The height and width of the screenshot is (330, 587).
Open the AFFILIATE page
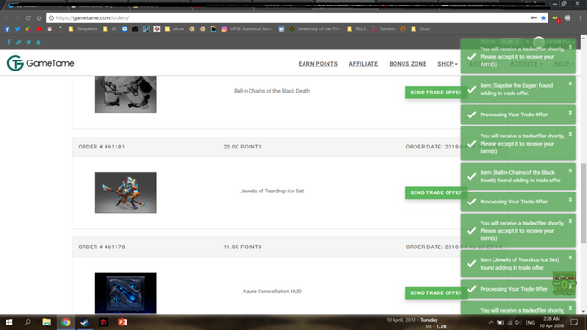[363, 64]
